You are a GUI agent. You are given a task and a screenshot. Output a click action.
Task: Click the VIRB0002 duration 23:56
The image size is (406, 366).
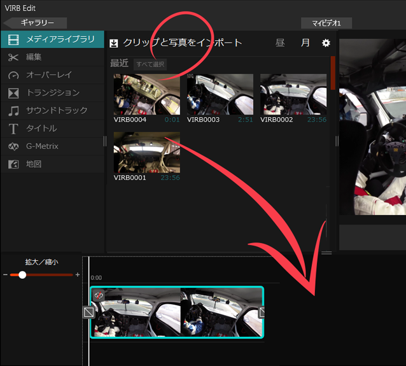coord(317,120)
